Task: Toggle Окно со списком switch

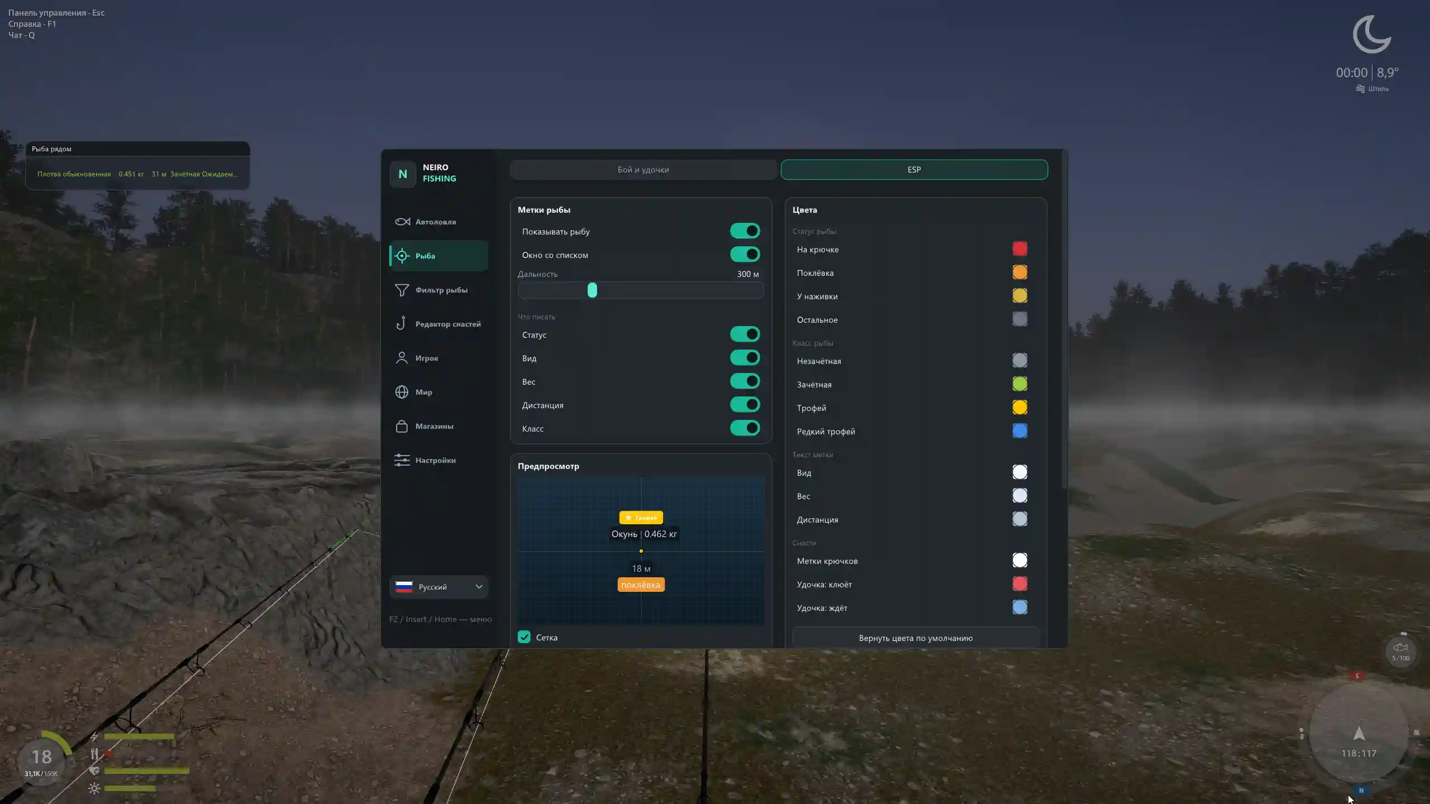Action: coord(745,254)
